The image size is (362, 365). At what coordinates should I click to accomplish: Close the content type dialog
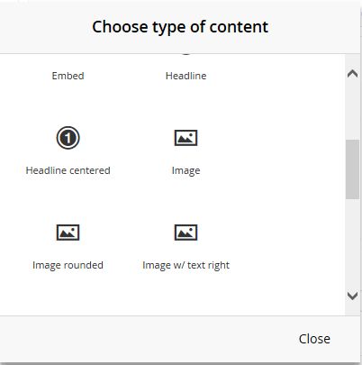pyautogui.click(x=314, y=339)
